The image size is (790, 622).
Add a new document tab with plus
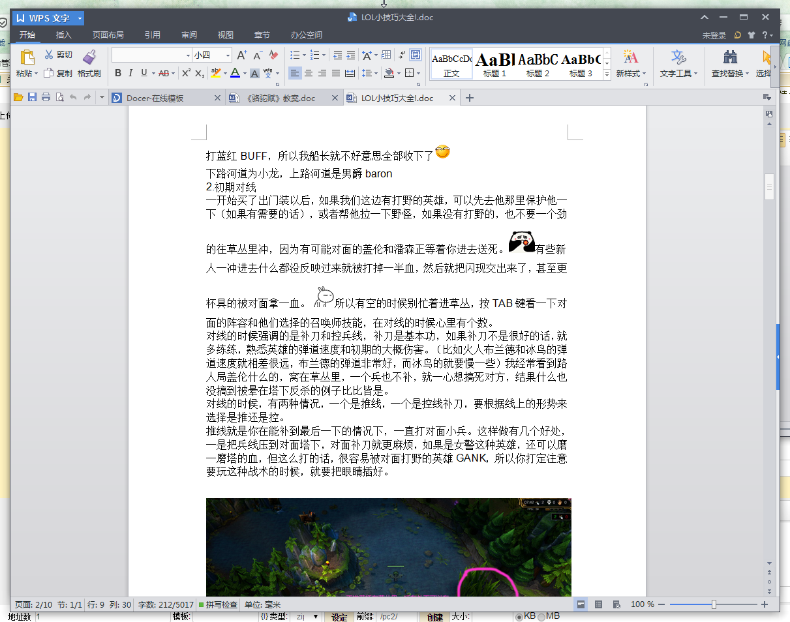point(469,98)
